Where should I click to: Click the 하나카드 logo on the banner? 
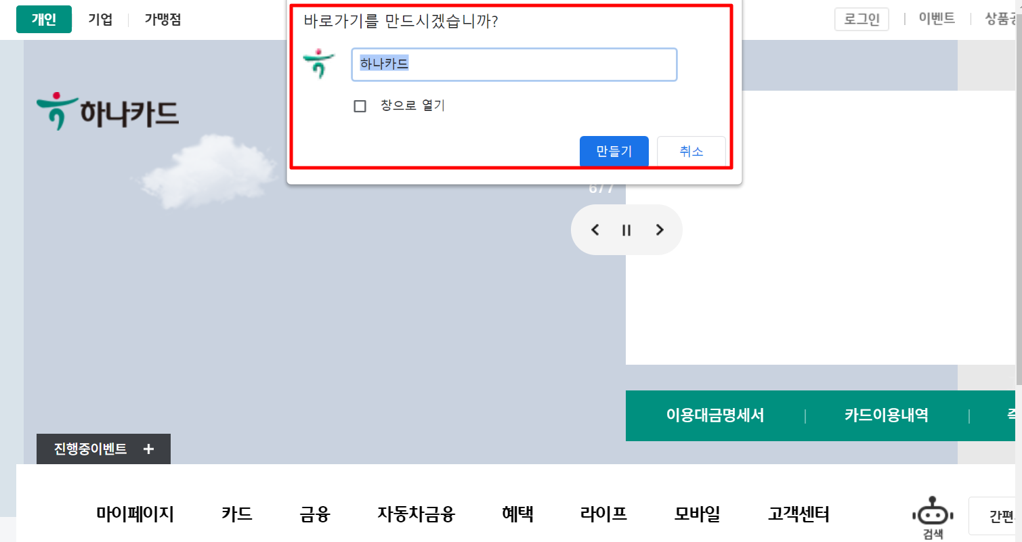tap(108, 112)
